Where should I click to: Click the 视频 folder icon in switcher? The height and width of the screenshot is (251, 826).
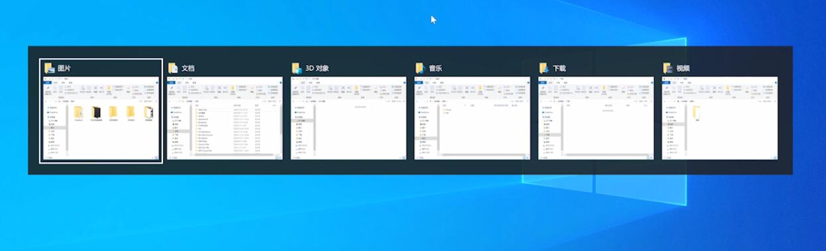tap(668, 68)
